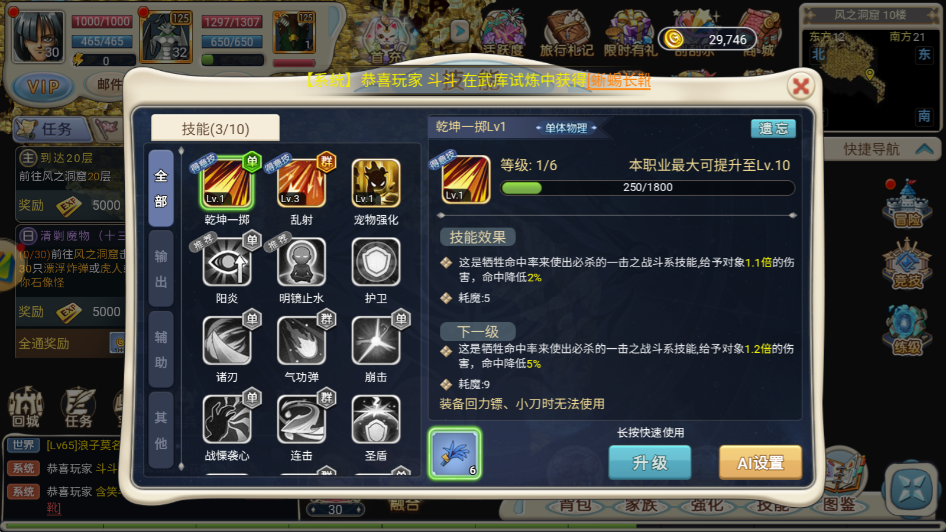Pick the 护卫 shield skill icon
Screen dimensions: 946x532
[x=376, y=261]
